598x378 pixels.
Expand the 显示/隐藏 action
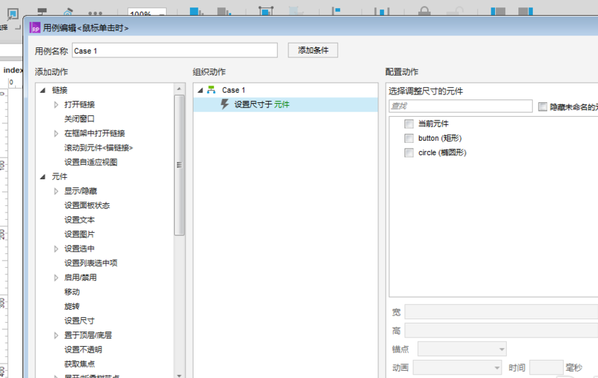57,192
